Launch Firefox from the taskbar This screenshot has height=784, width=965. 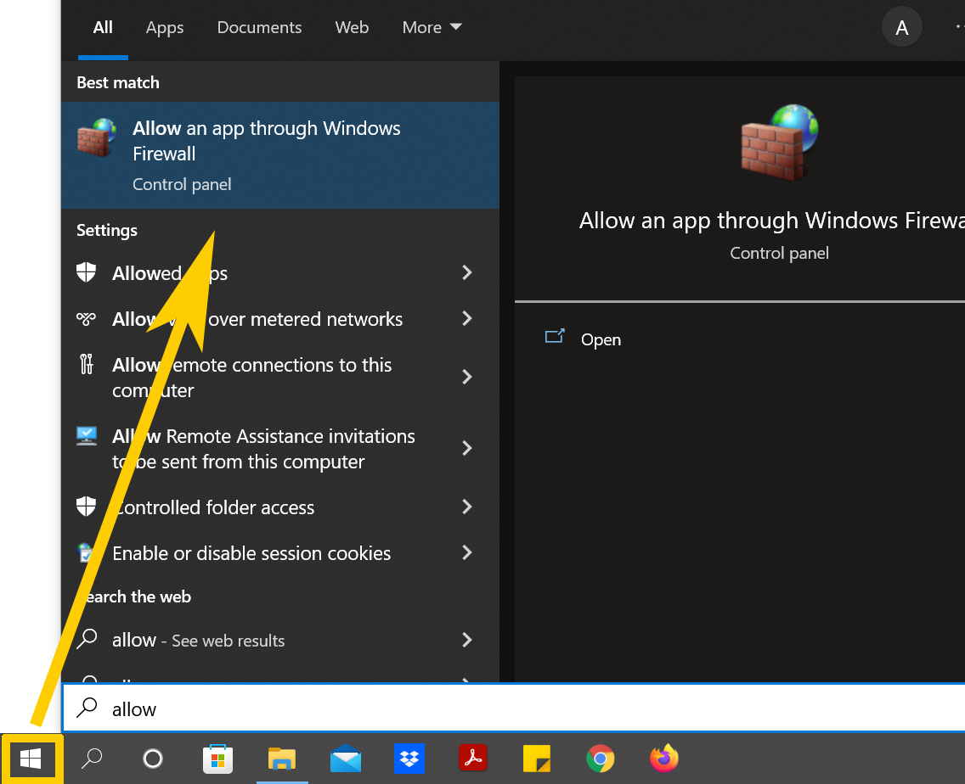pos(663,759)
